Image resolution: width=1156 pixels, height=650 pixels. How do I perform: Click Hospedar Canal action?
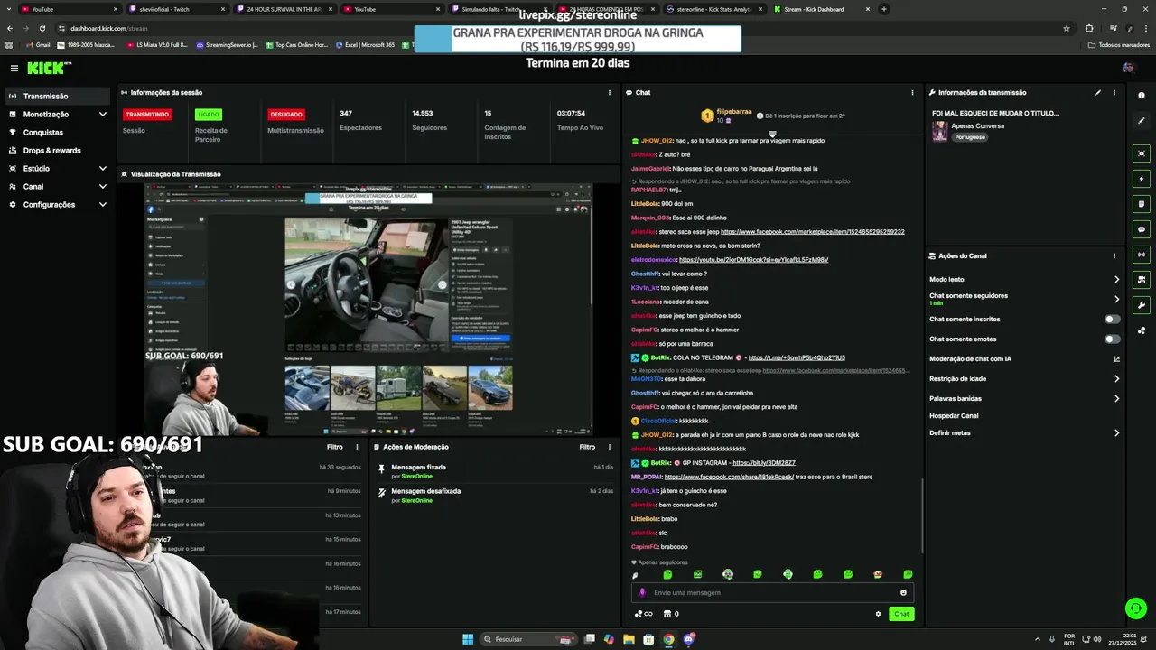click(x=954, y=416)
